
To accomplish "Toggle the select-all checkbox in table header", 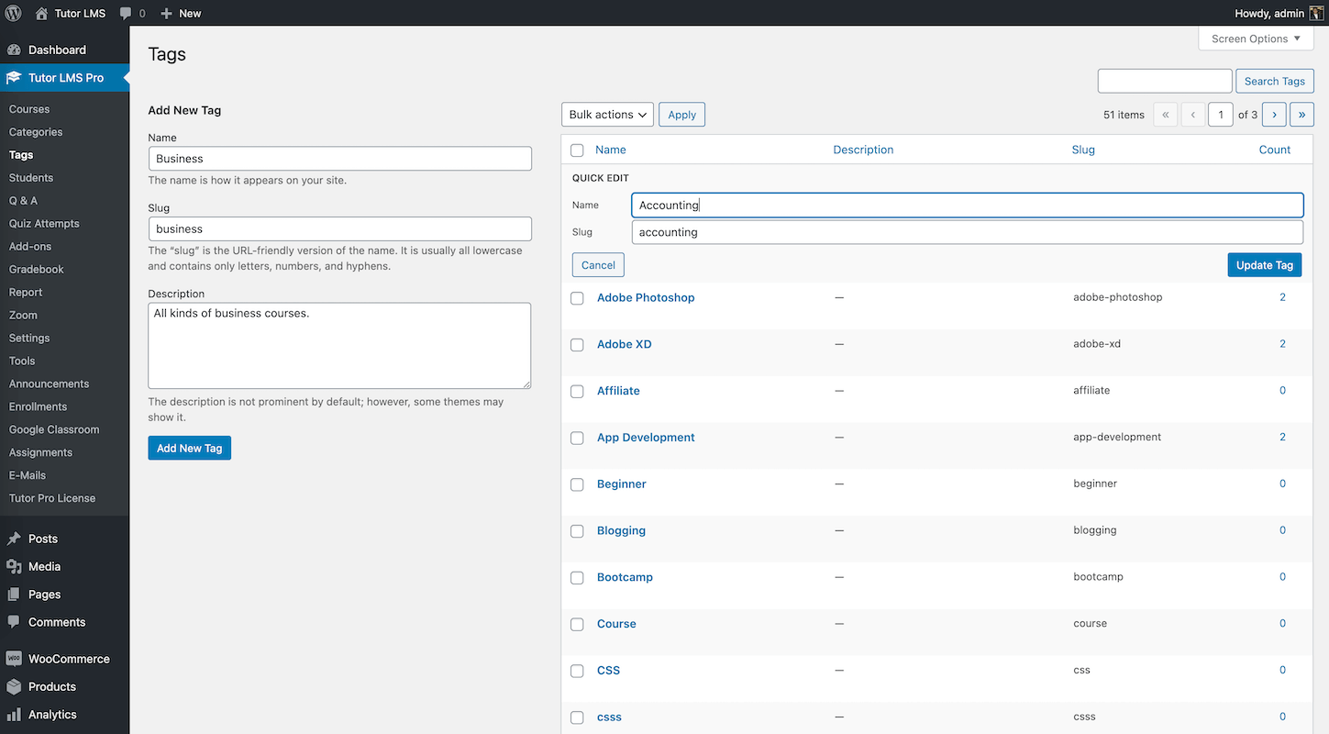I will [x=577, y=150].
